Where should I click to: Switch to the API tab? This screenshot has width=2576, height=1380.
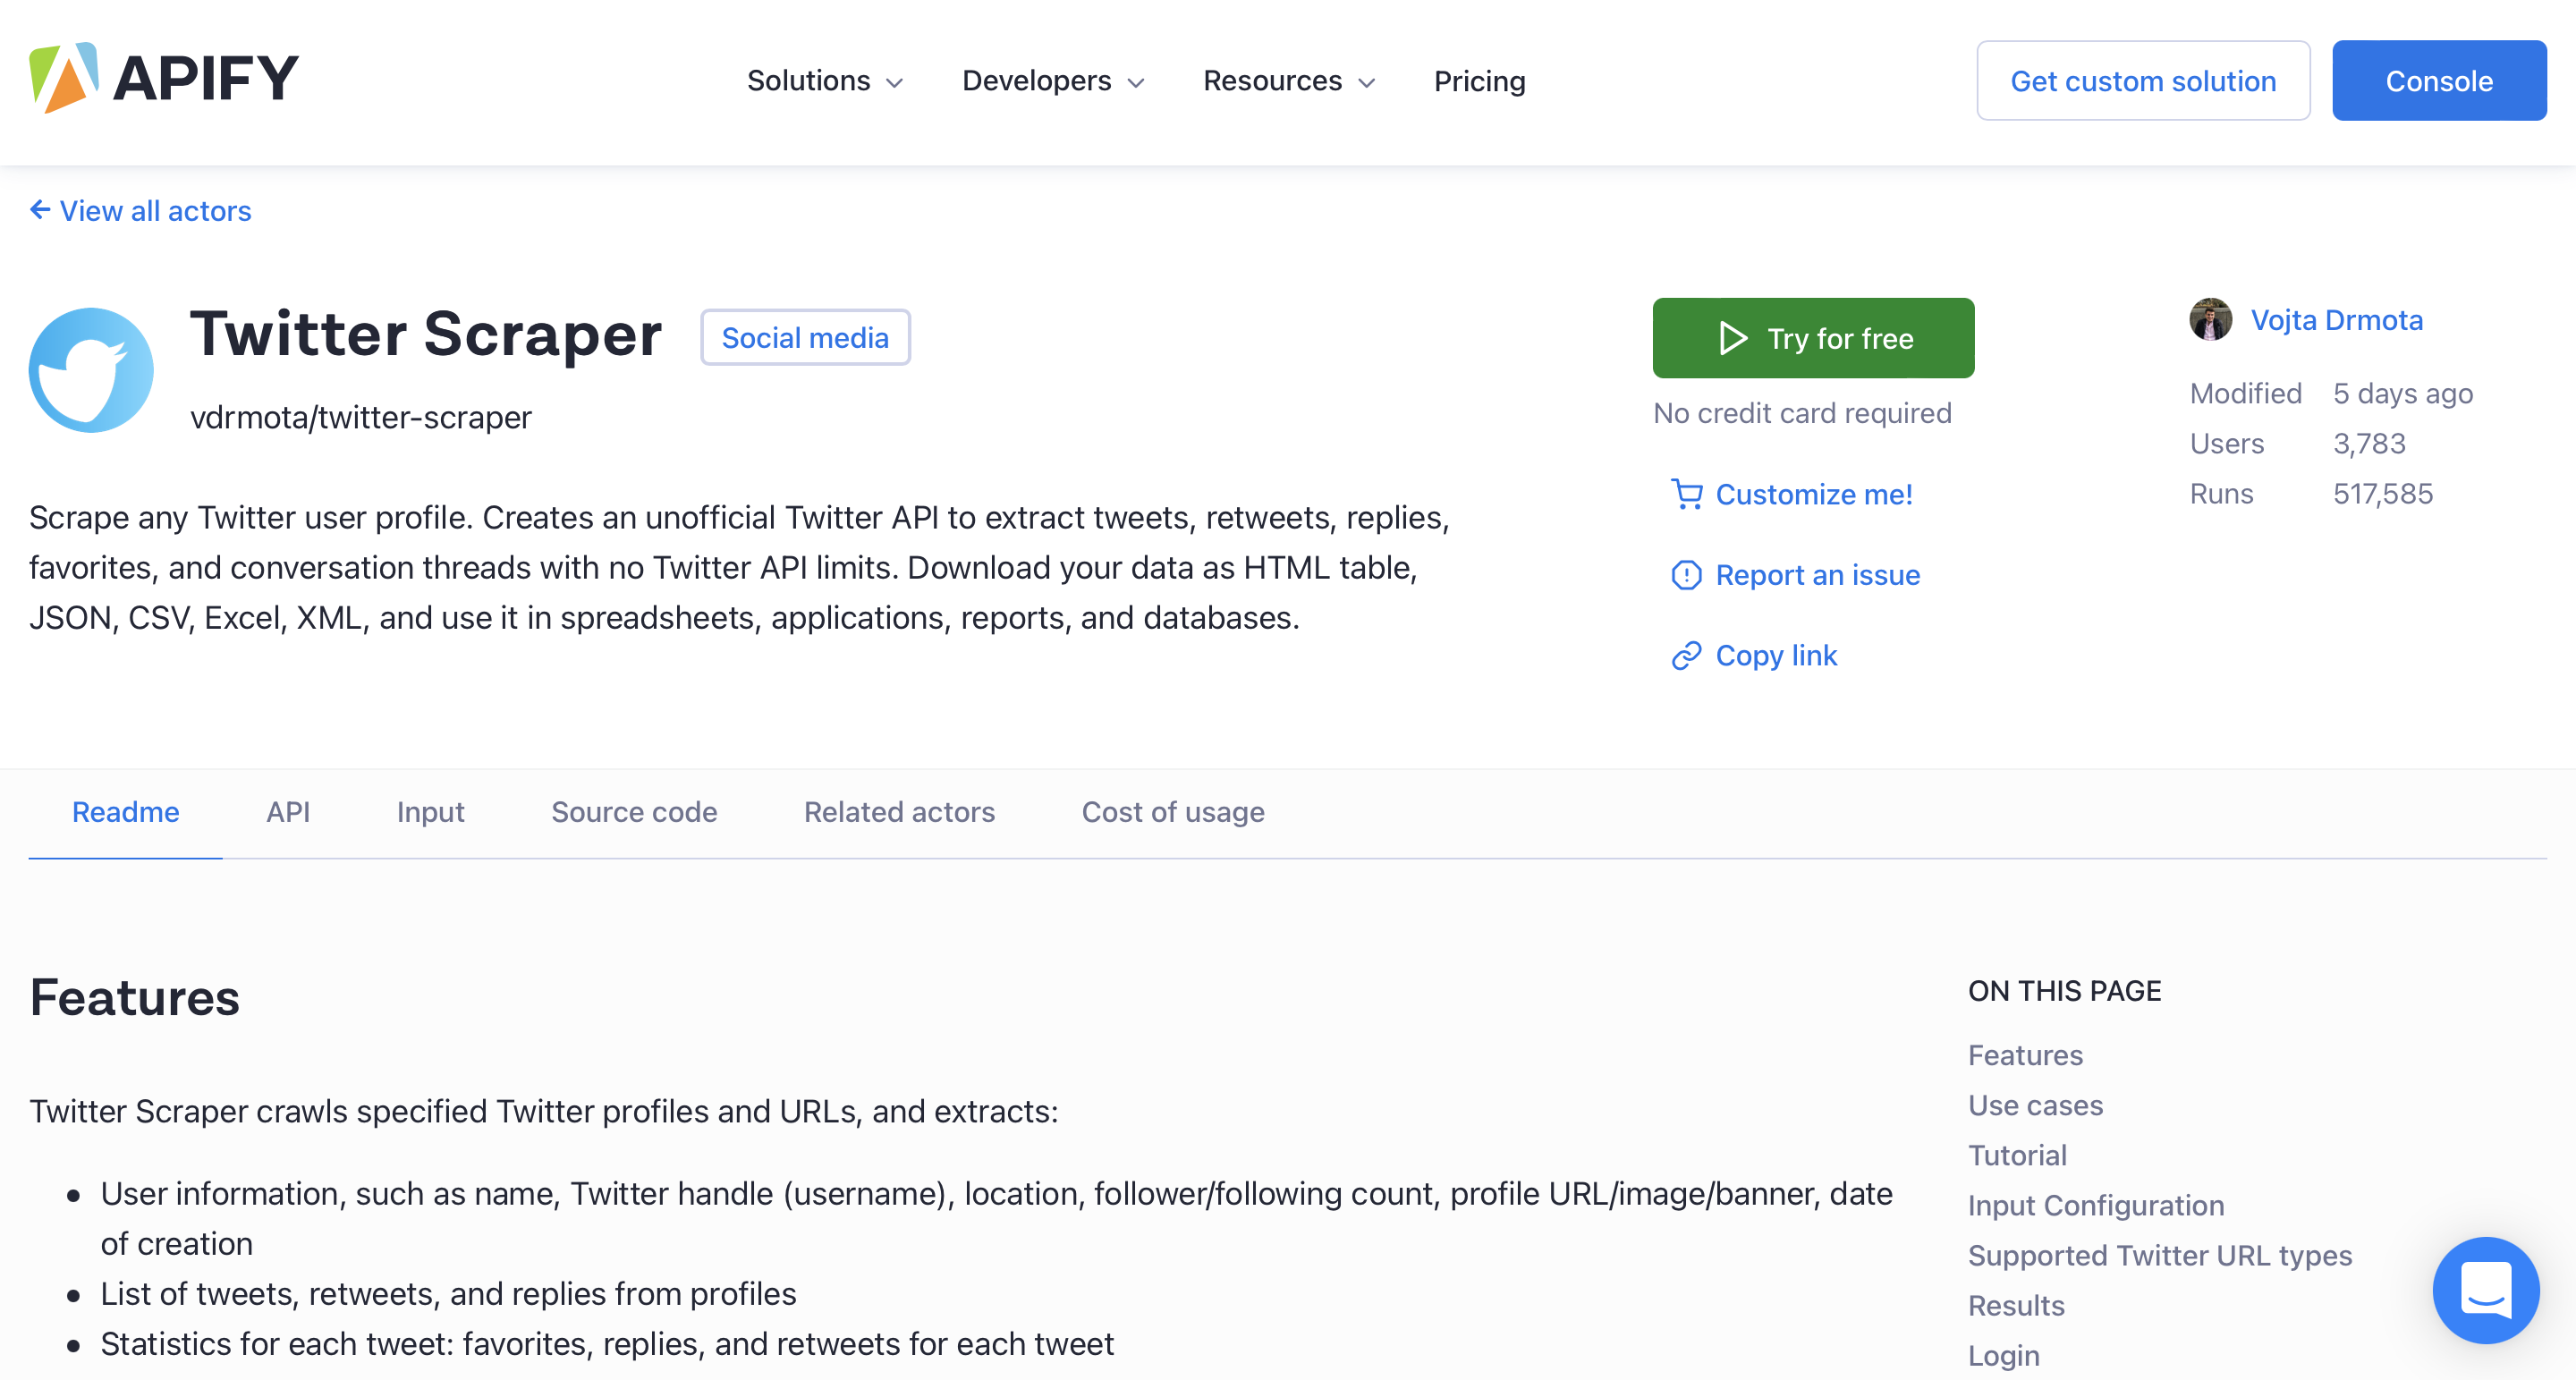point(288,812)
